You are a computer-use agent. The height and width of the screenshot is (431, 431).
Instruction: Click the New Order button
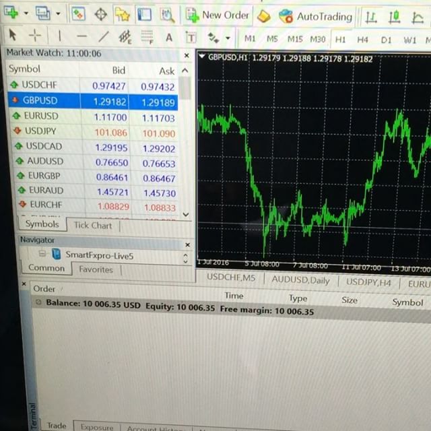[x=218, y=15]
